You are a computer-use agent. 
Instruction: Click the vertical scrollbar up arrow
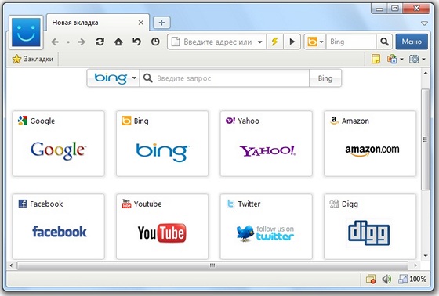pos(426,73)
